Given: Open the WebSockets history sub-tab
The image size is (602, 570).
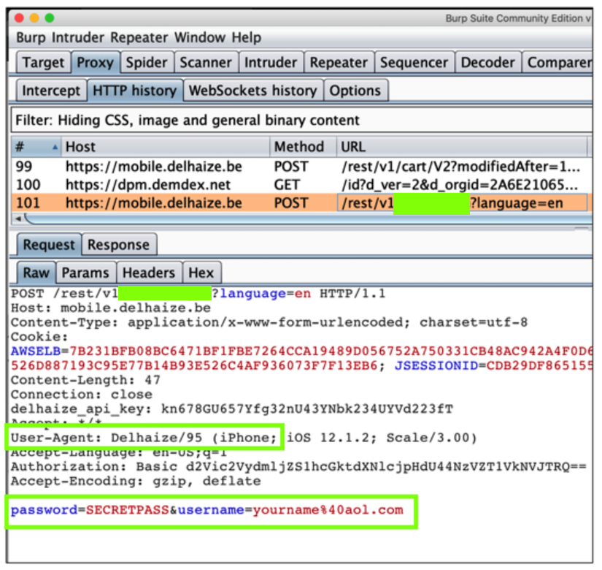Looking at the screenshot, I should coord(253,91).
